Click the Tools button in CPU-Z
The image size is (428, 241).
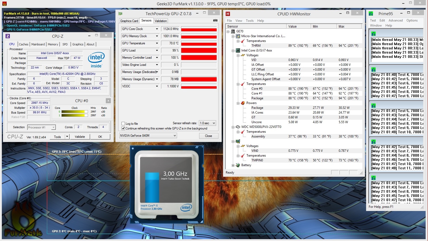tap(57, 137)
